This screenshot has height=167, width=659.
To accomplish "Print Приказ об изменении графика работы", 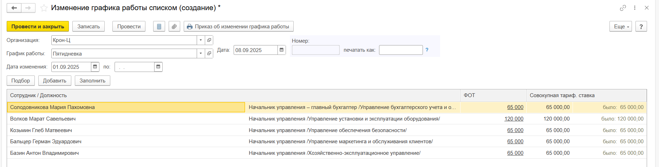I will coord(239,27).
